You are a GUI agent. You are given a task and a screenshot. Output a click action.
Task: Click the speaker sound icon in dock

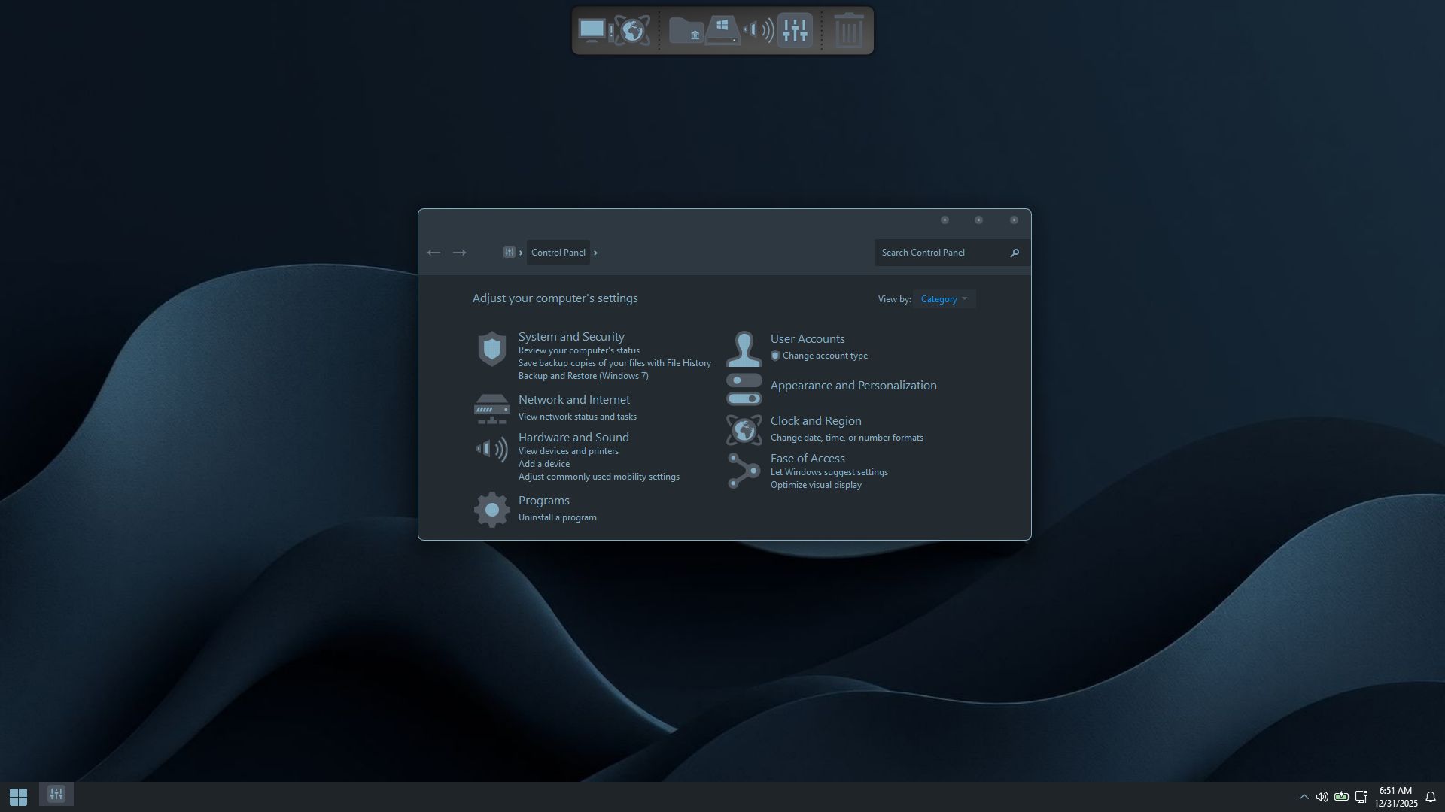(x=759, y=30)
